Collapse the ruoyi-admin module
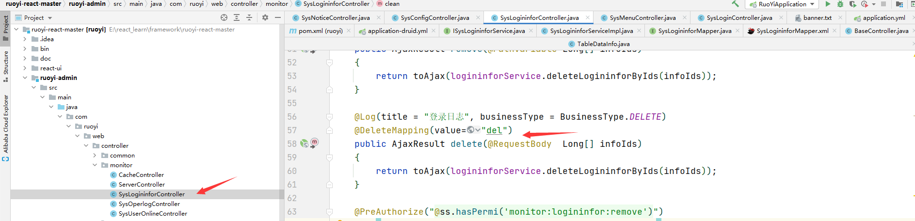 point(25,78)
